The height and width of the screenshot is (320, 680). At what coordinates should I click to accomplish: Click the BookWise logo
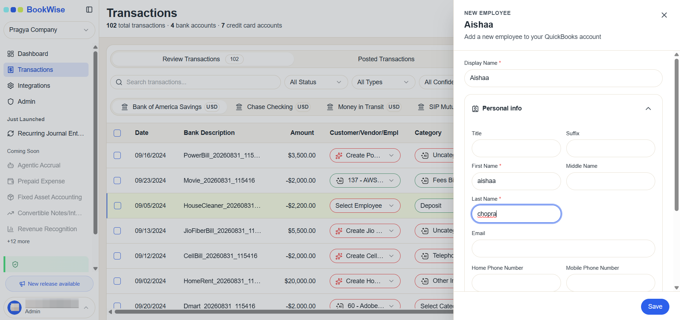[x=34, y=10]
